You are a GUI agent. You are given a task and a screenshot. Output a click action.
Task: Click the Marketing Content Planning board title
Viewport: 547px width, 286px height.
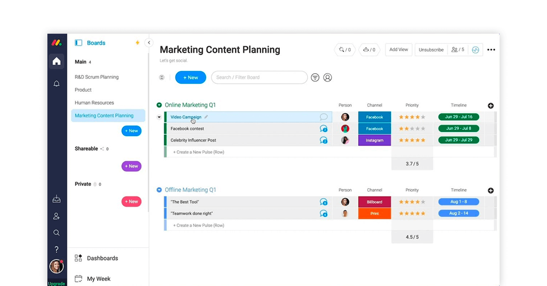pyautogui.click(x=220, y=50)
